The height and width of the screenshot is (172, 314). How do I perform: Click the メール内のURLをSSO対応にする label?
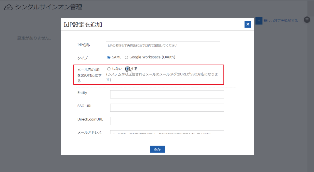click(89, 75)
